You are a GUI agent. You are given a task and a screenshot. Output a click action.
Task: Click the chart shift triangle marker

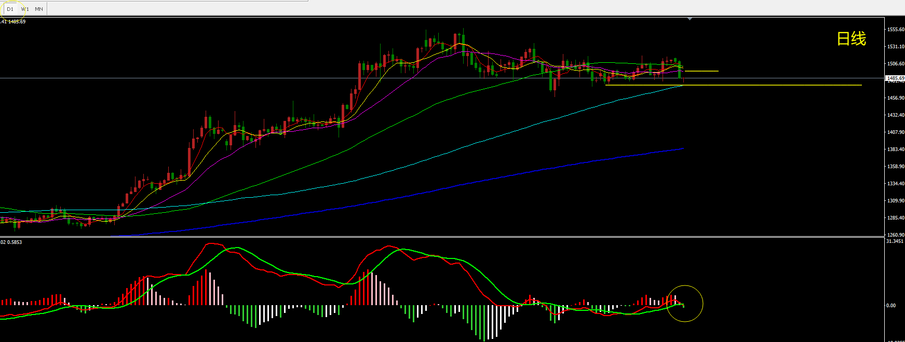(690, 19)
